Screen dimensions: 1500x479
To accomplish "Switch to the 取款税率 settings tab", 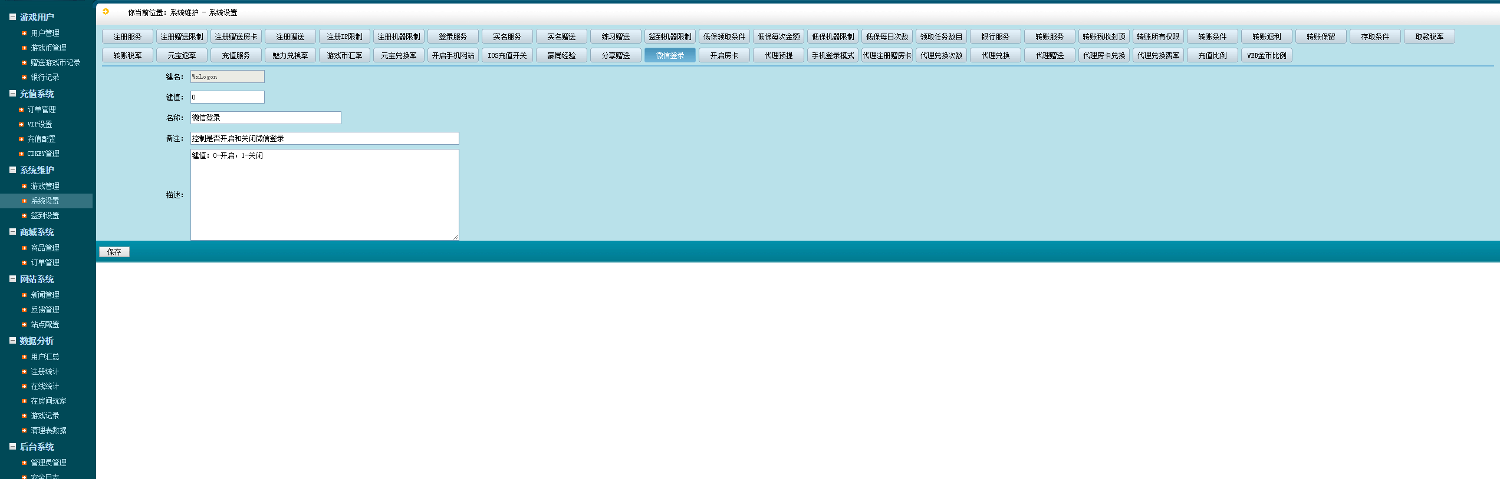I will click(1429, 36).
